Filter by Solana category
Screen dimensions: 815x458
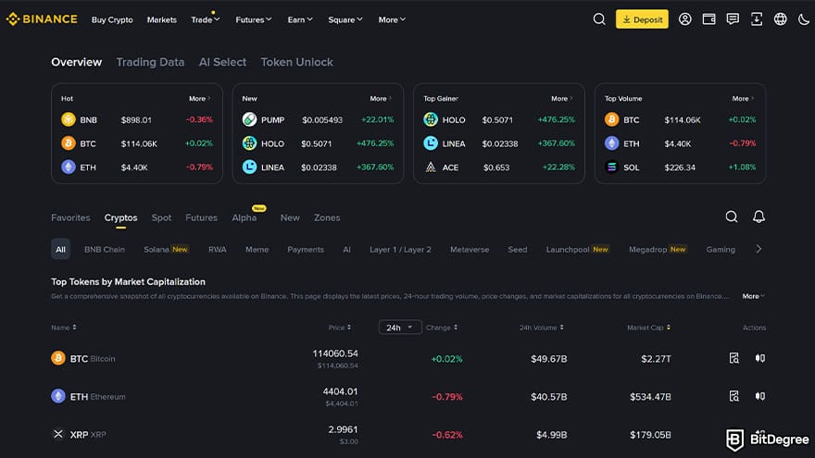(x=166, y=249)
